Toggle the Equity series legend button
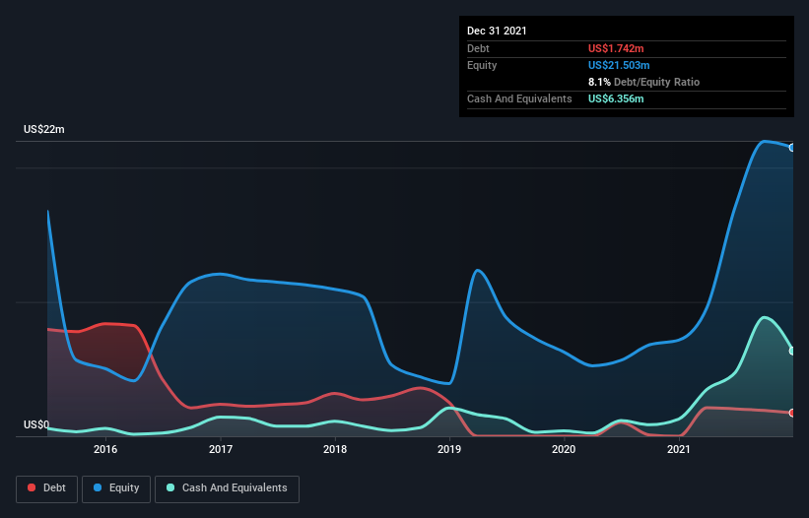This screenshot has height=518, width=809. (x=116, y=488)
